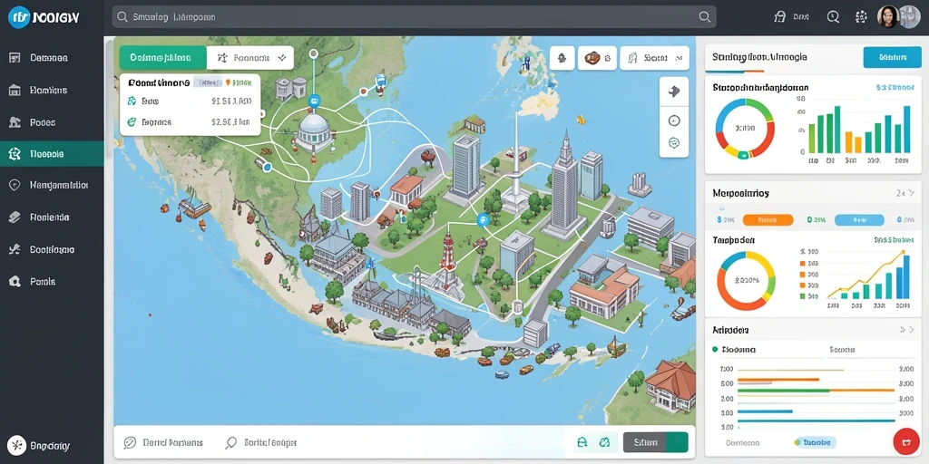The height and width of the screenshot is (464, 929).
Task: Select the highlighted green item in left sidebar
Action: point(52,154)
